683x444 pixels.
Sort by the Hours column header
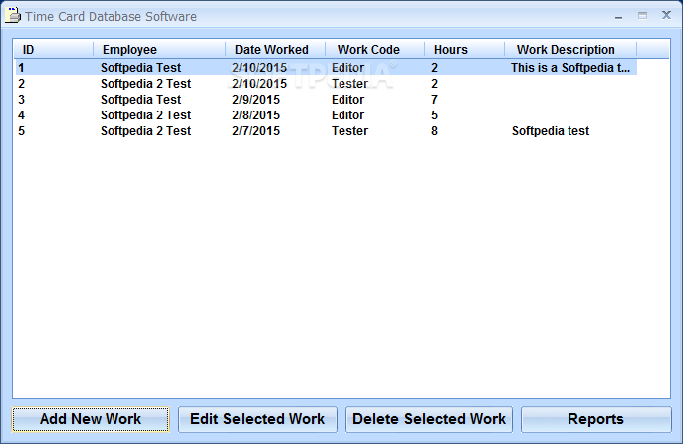click(464, 49)
